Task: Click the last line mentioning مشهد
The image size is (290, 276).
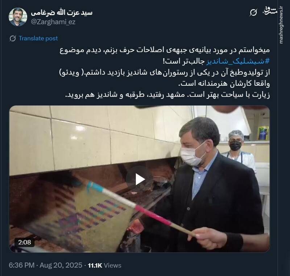Action: pos(167,95)
